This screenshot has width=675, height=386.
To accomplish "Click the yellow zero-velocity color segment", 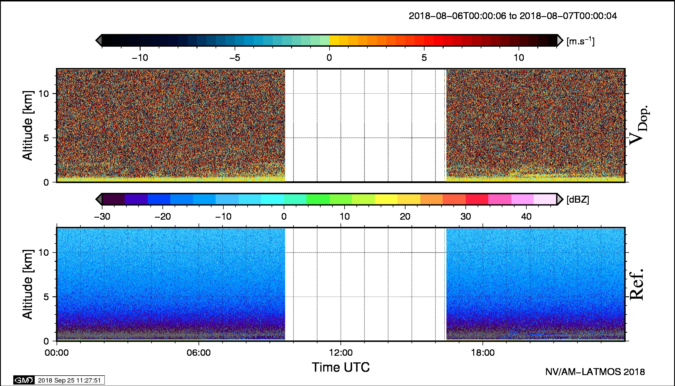I will tap(334, 40).
